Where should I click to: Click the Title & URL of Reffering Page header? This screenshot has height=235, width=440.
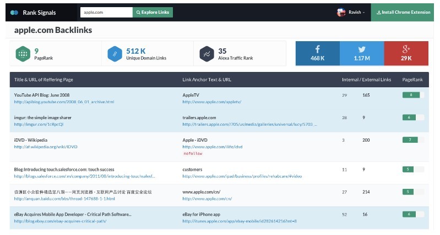point(44,80)
